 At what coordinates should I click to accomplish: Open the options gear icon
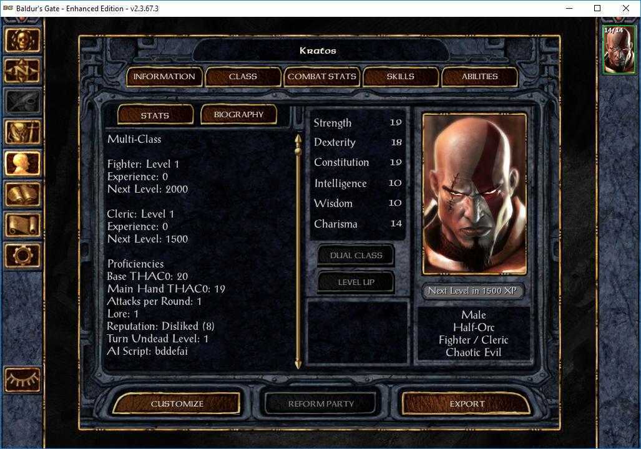pyautogui.click(x=22, y=255)
